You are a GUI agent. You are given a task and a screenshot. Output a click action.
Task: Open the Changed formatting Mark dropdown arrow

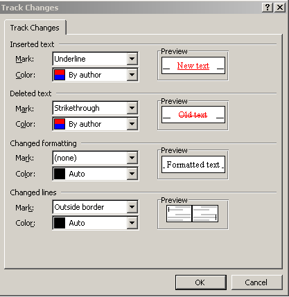(x=132, y=158)
